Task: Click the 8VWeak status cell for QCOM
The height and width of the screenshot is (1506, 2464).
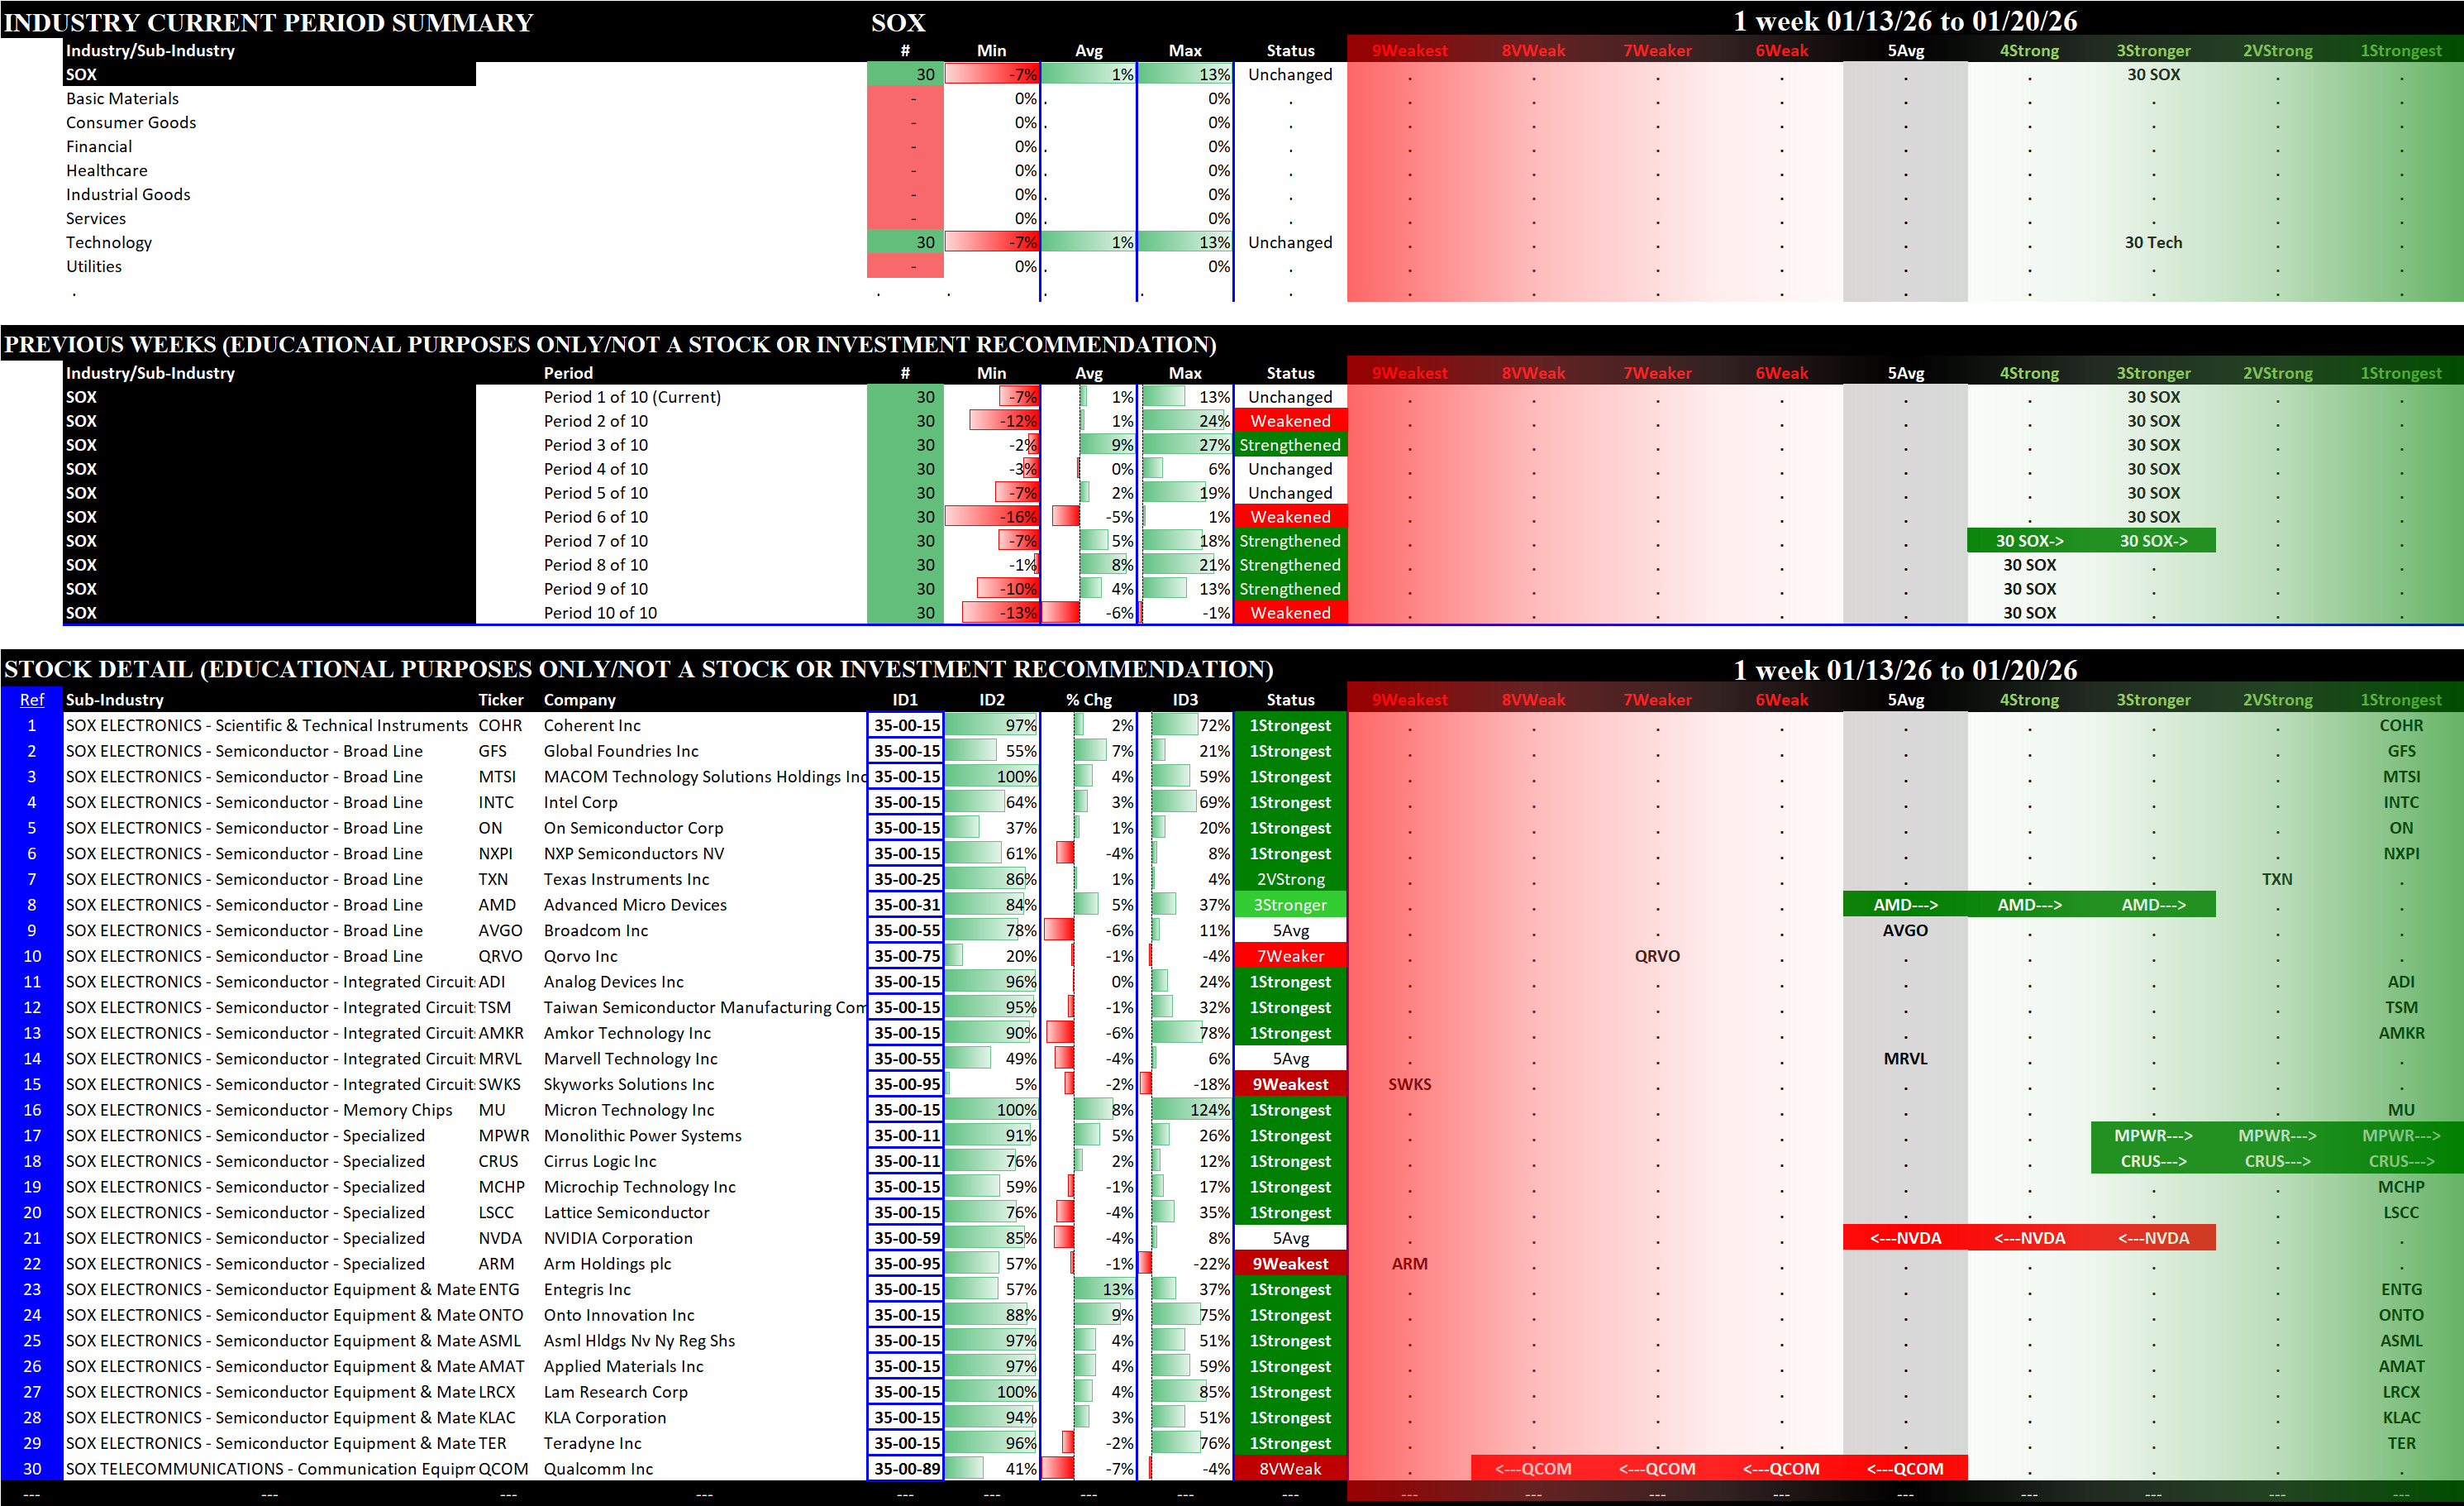Action: [1290, 1469]
